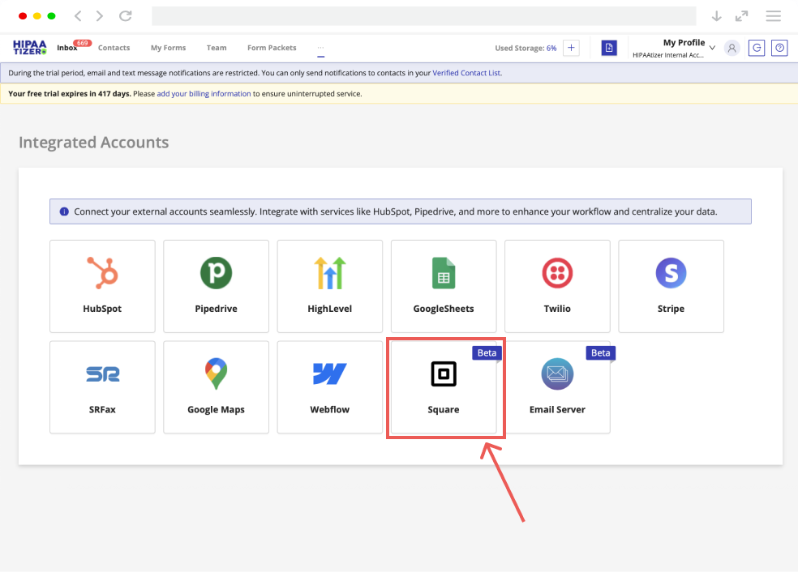The height and width of the screenshot is (572, 798).
Task: Open the Square integration card
Action: pos(444,387)
